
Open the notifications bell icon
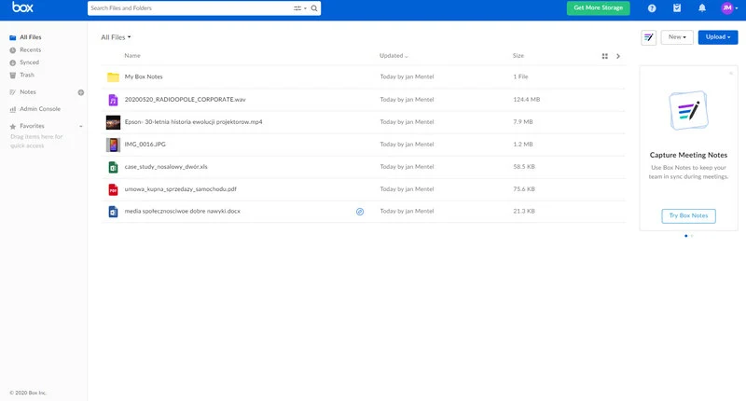(701, 8)
